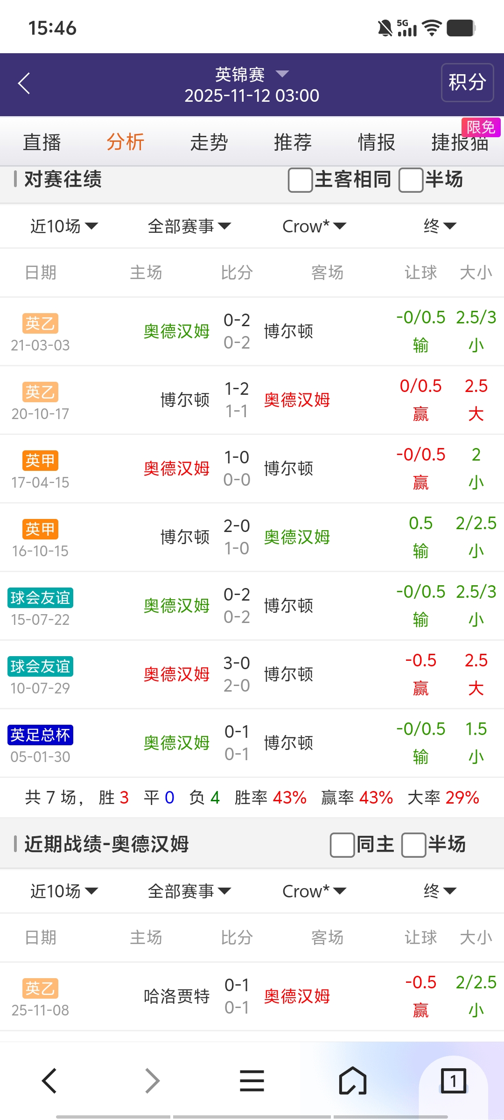Tap the back arrow in the purple header

24,84
